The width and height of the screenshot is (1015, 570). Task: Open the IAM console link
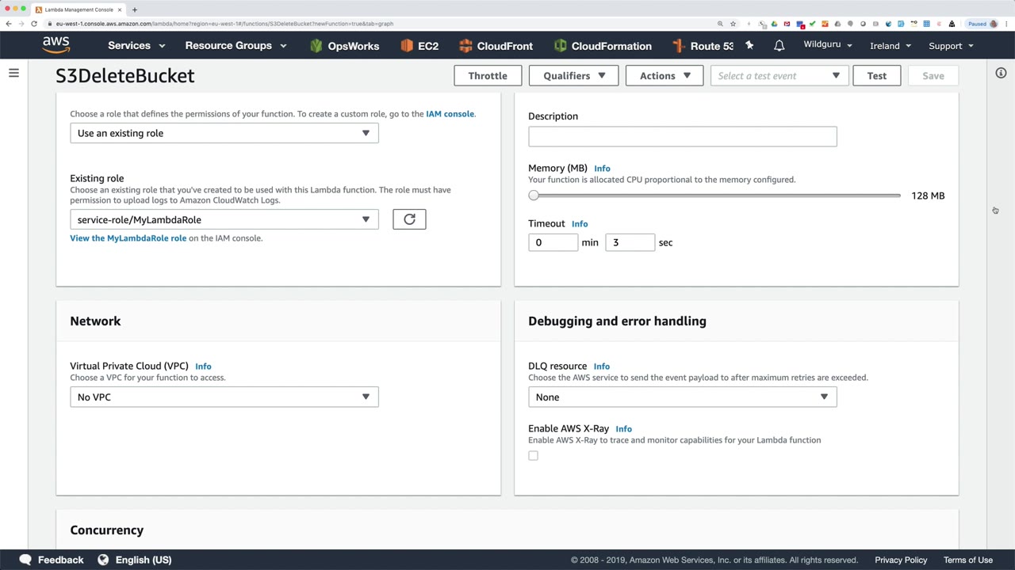click(450, 114)
